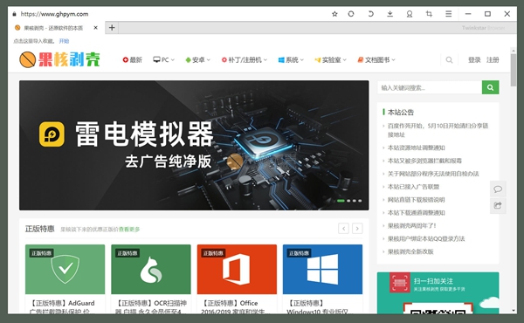Click the address bar URL field
The image size is (524, 323).
tap(54, 14)
